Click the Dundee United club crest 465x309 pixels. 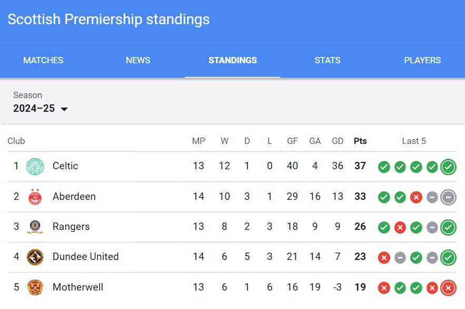(x=35, y=257)
